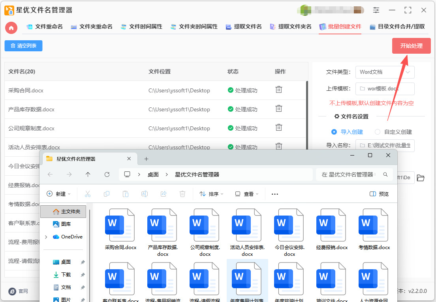436x302 pixels.
Task: Delete the 活动人员安排表.docx row with trash icon
Action: point(278,146)
